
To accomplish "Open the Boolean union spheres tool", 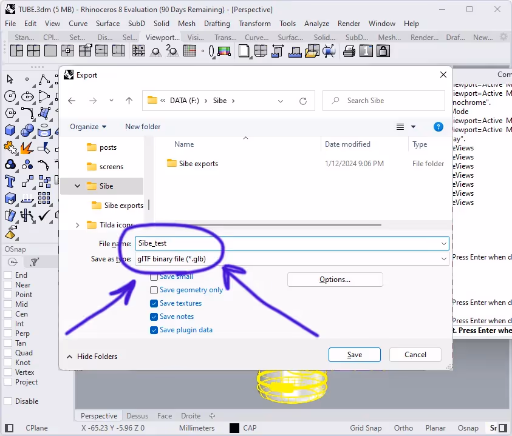I will pos(27,130).
